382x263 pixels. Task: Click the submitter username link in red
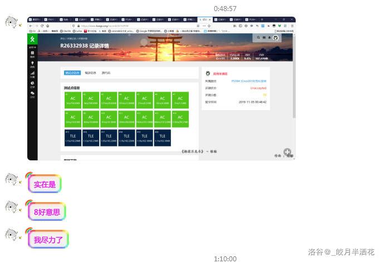221,73
